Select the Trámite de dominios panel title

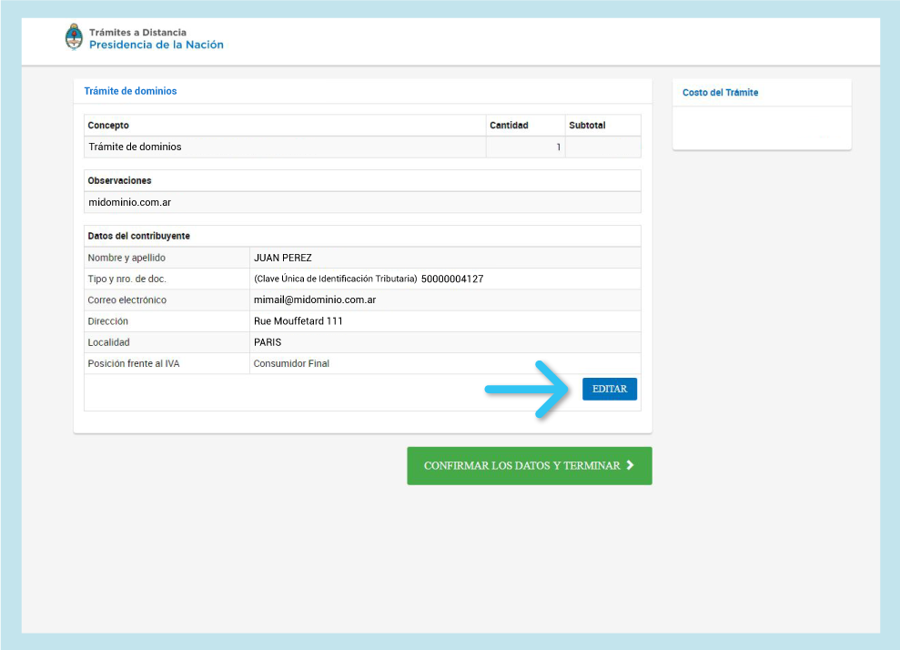[x=130, y=91]
